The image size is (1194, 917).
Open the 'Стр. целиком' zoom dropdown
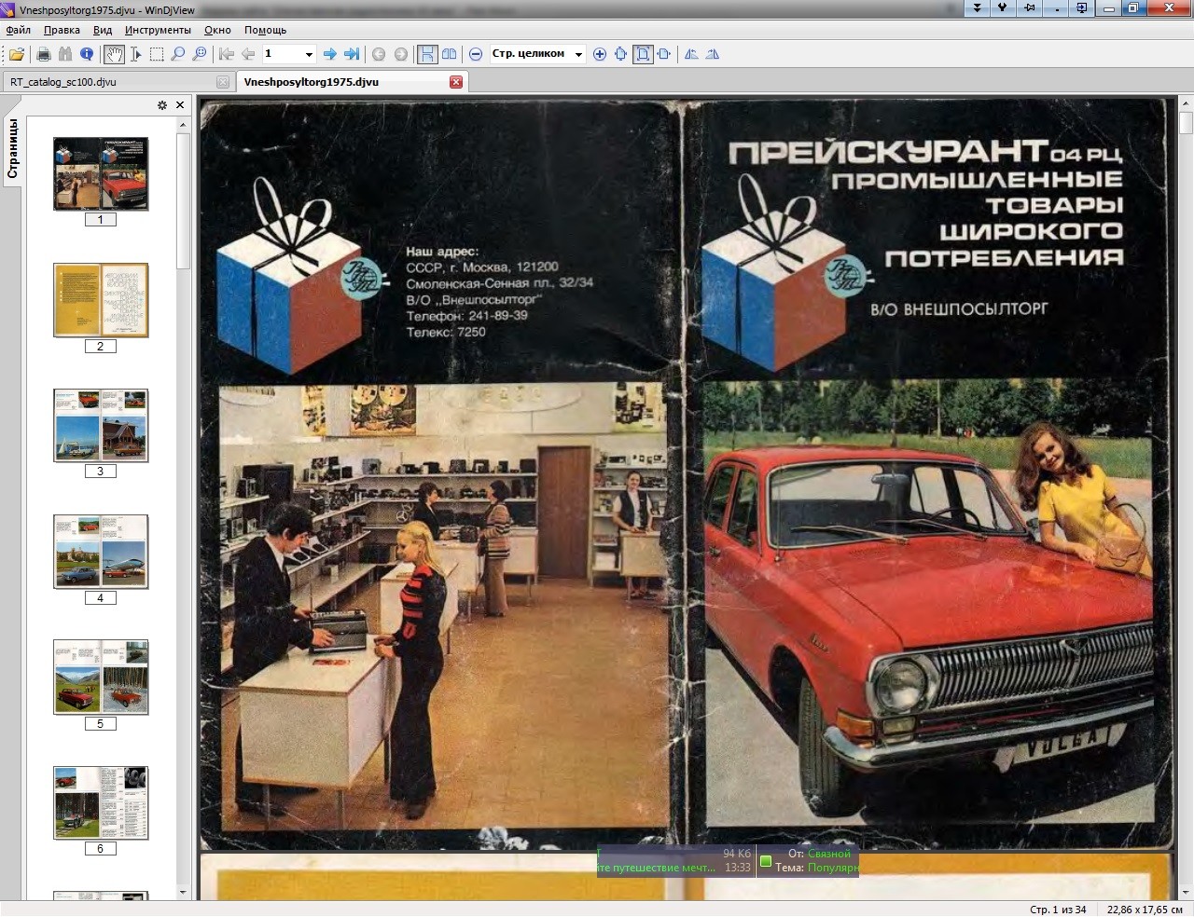pyautogui.click(x=578, y=54)
